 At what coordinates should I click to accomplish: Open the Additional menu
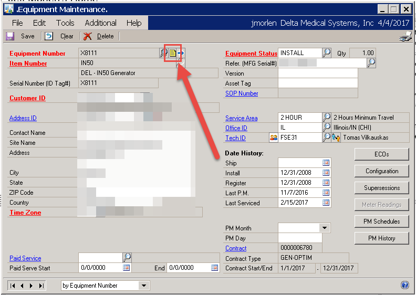coord(100,23)
